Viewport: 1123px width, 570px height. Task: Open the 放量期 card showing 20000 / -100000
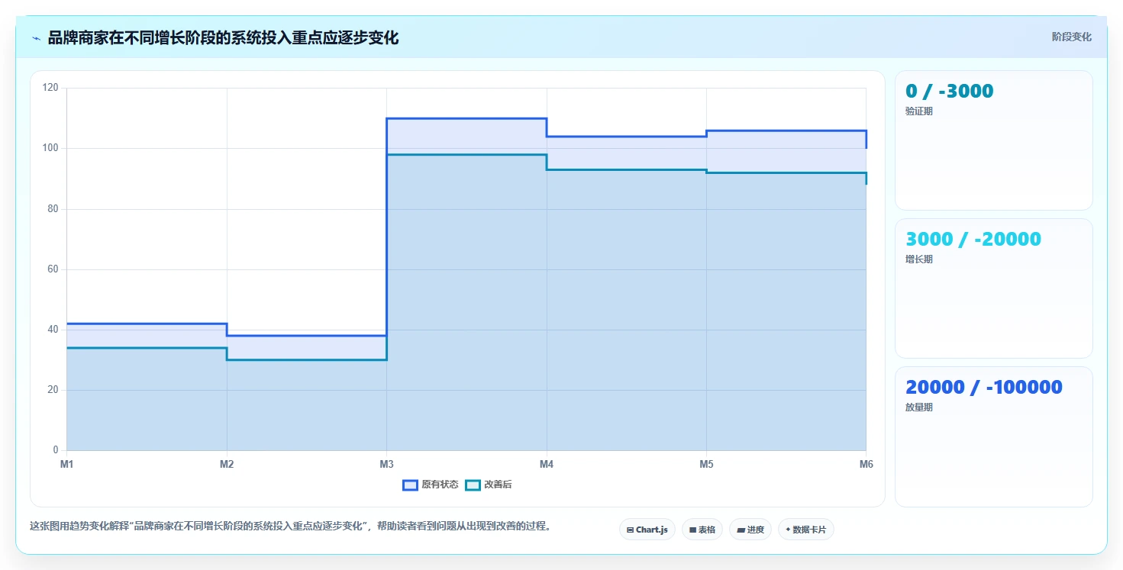pos(993,436)
